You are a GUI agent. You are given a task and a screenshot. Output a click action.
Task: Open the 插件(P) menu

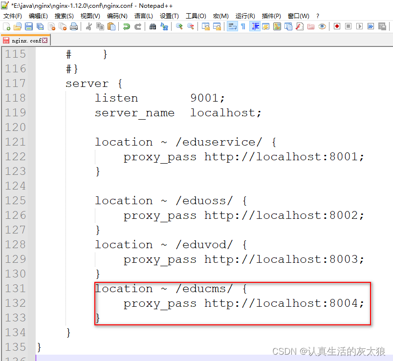pyautogui.click(x=271, y=16)
